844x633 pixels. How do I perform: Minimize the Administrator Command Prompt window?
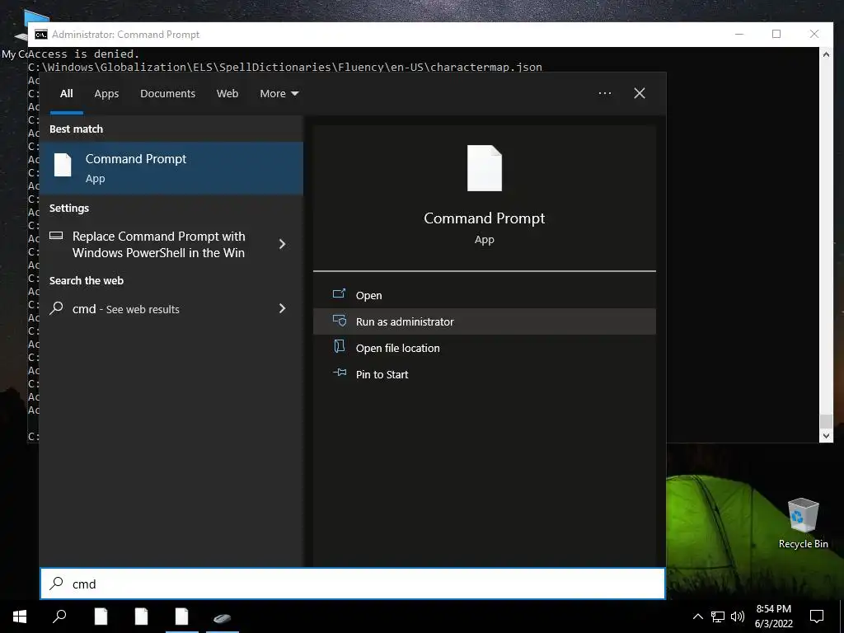click(x=739, y=34)
